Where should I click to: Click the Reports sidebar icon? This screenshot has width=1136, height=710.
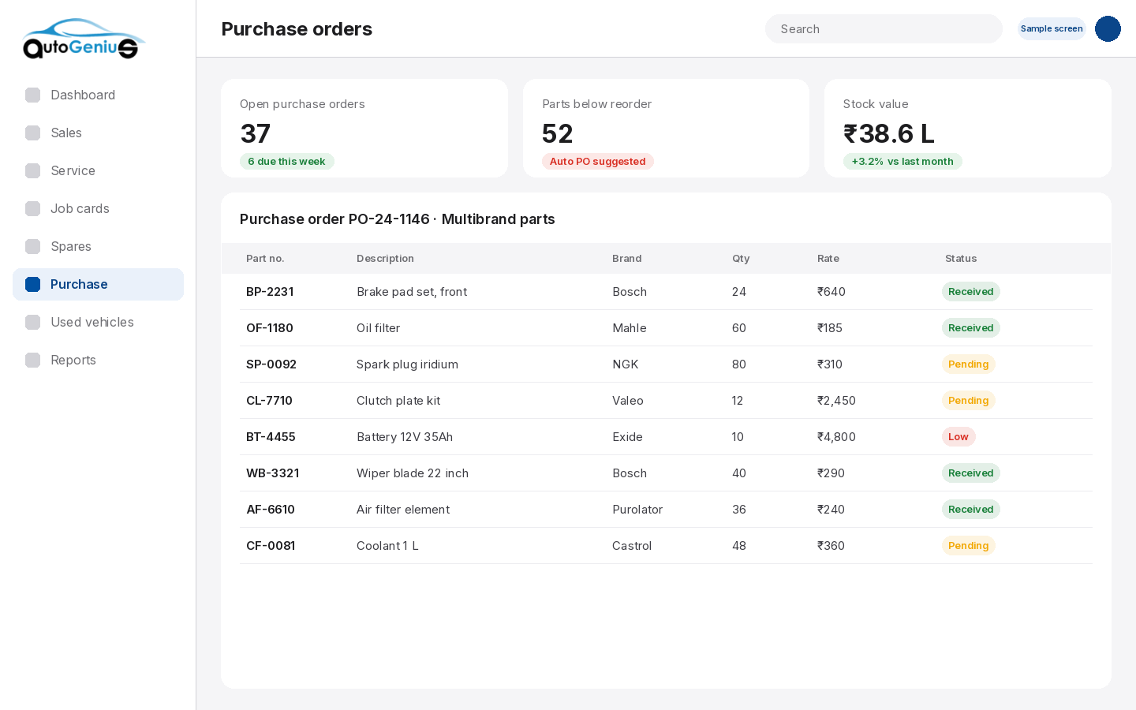[32, 360]
